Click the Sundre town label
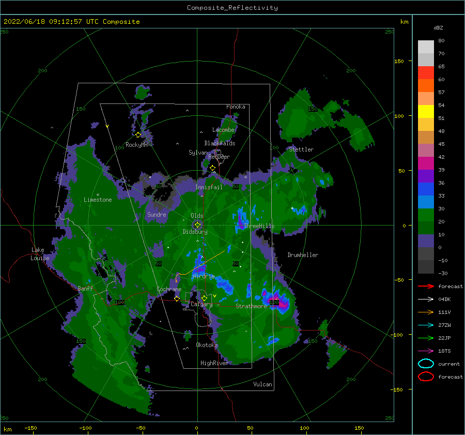Image resolution: width=465 pixels, height=435 pixels. click(157, 214)
